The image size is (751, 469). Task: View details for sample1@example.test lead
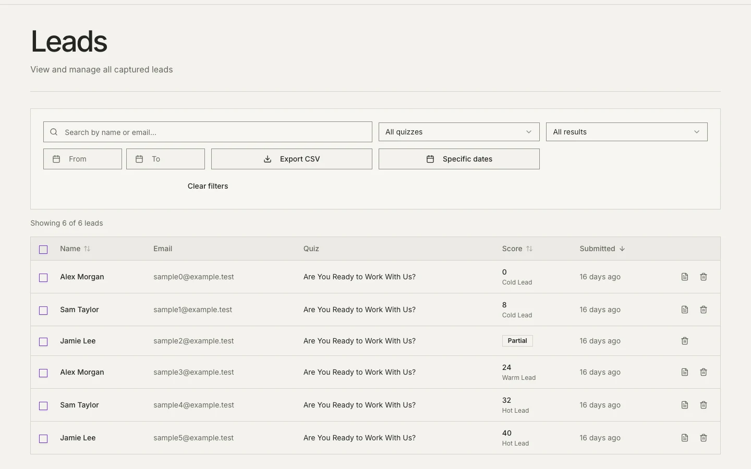(x=685, y=310)
